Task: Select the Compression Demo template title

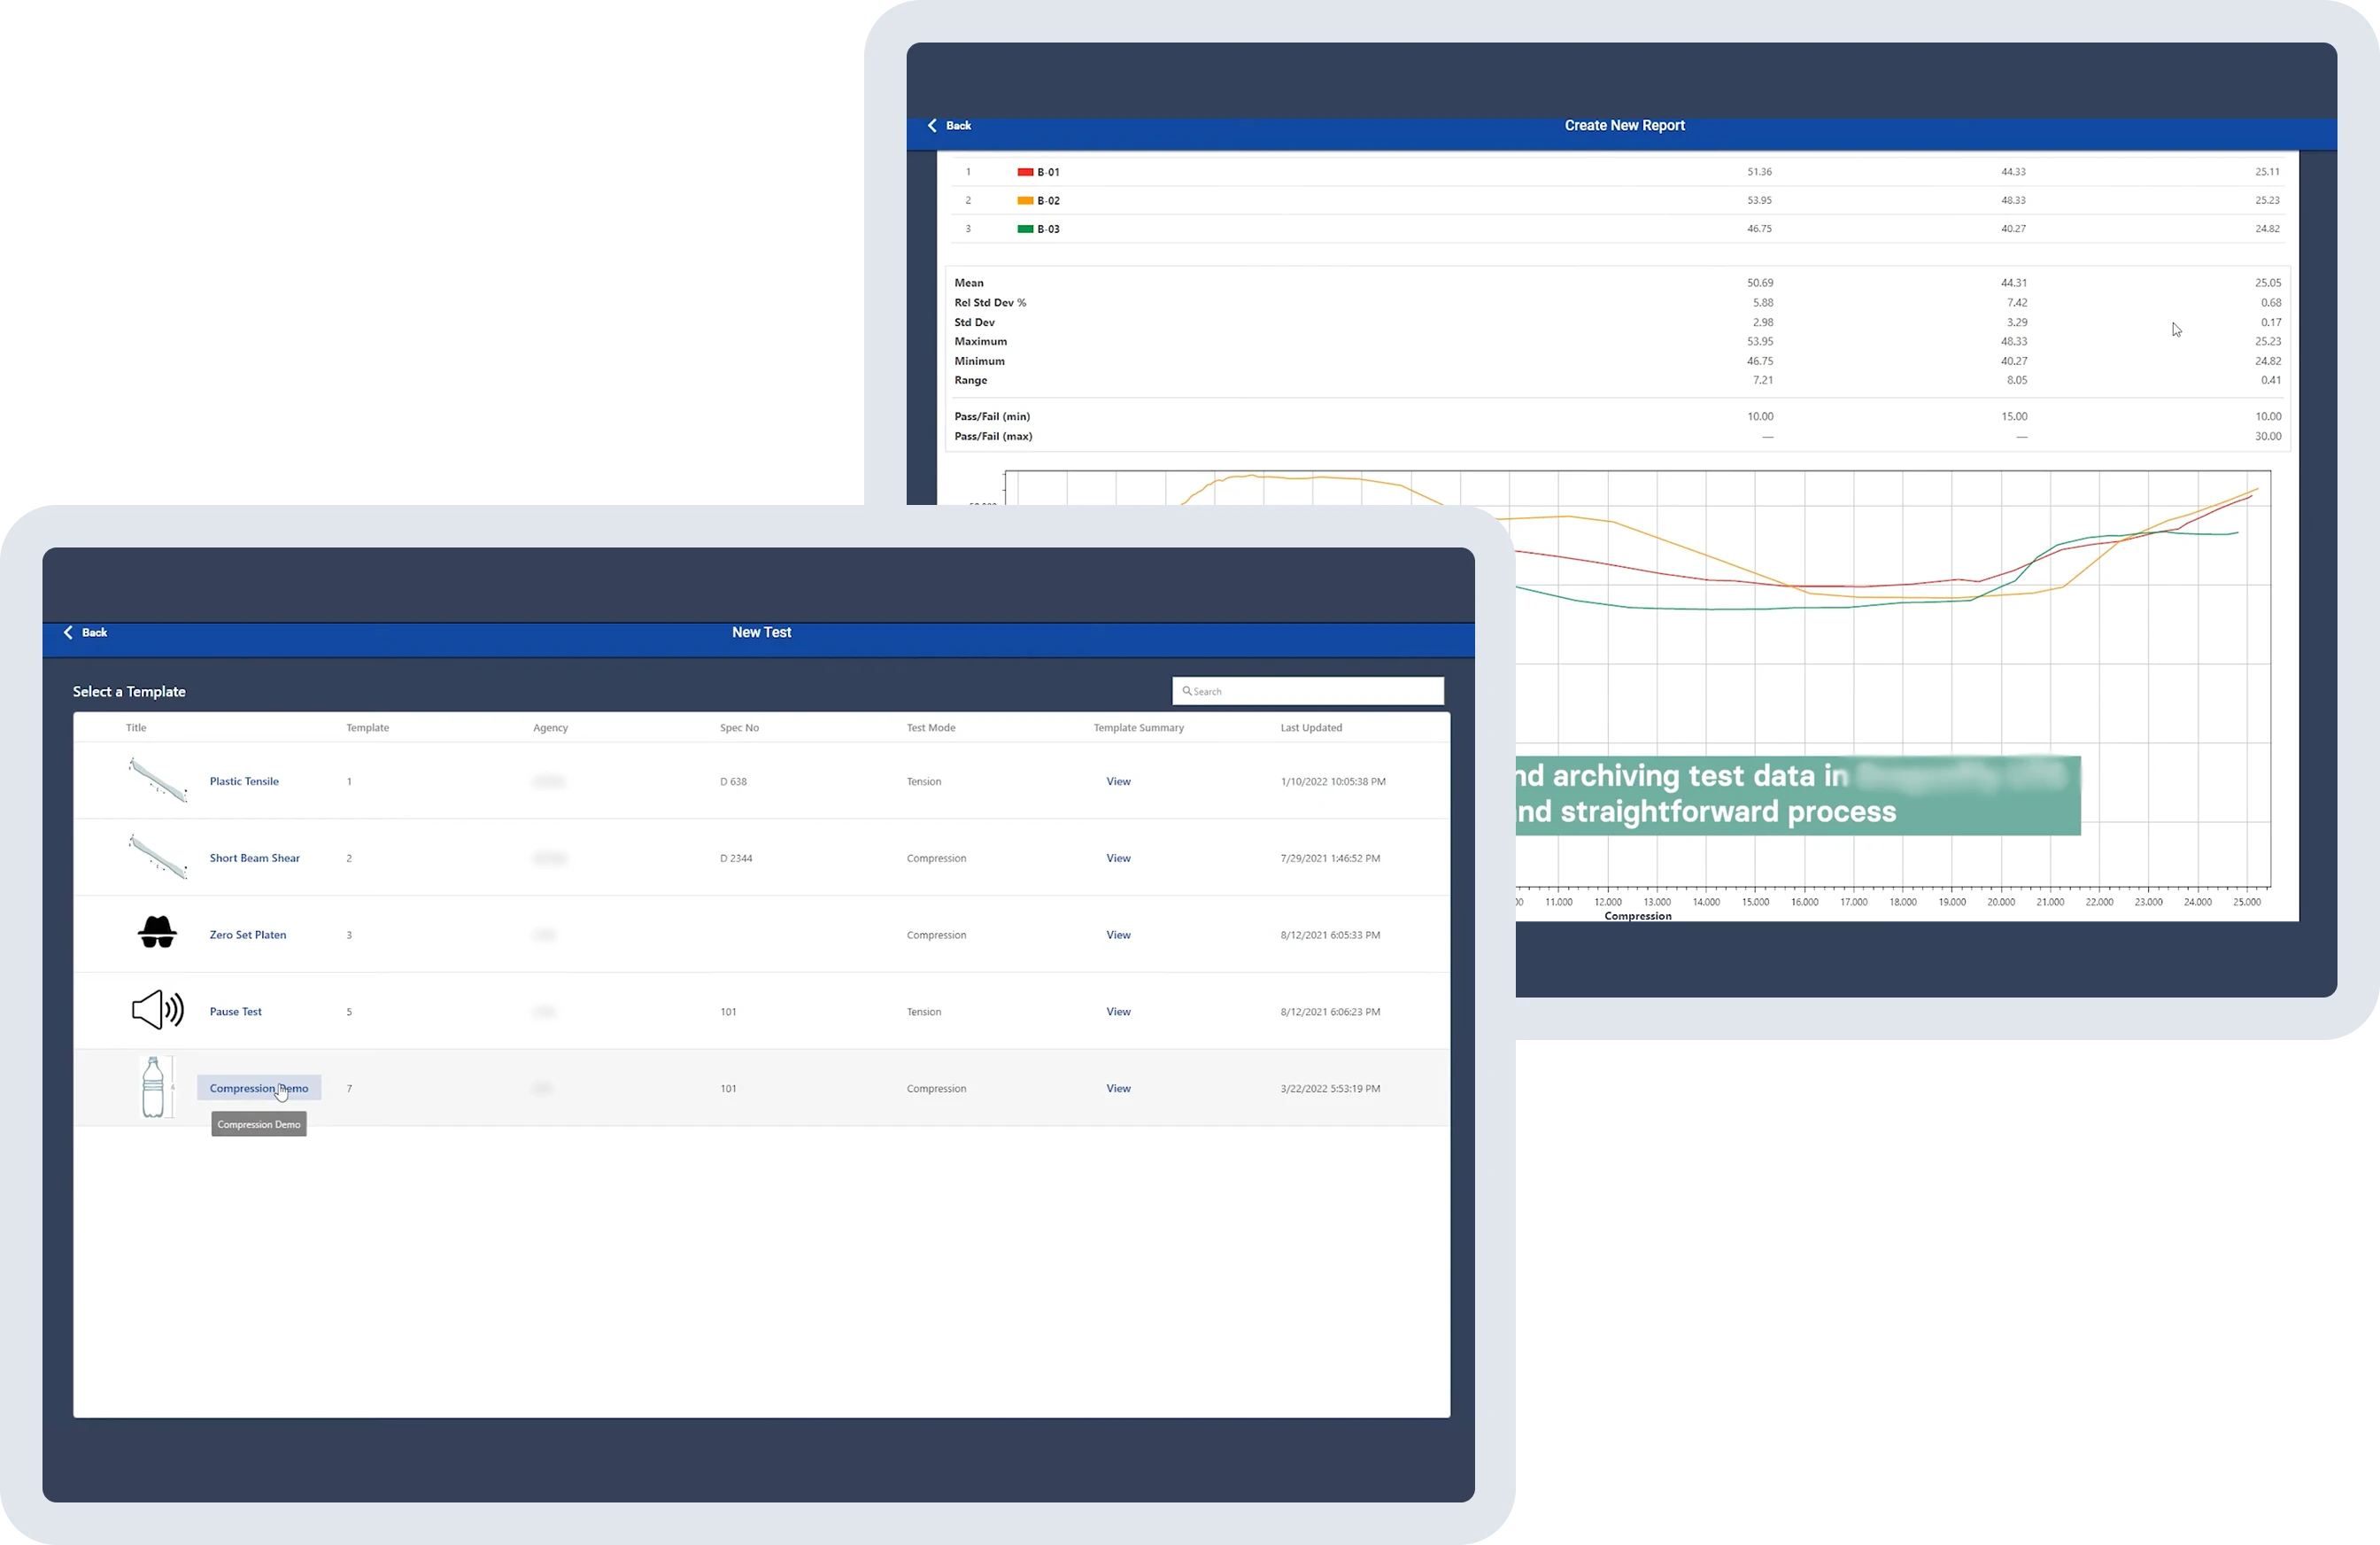Action: (x=258, y=1088)
